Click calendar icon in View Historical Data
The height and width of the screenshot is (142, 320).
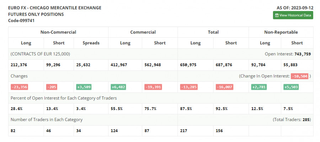click(277, 15)
